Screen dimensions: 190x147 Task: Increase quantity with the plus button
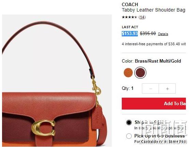click(167, 88)
